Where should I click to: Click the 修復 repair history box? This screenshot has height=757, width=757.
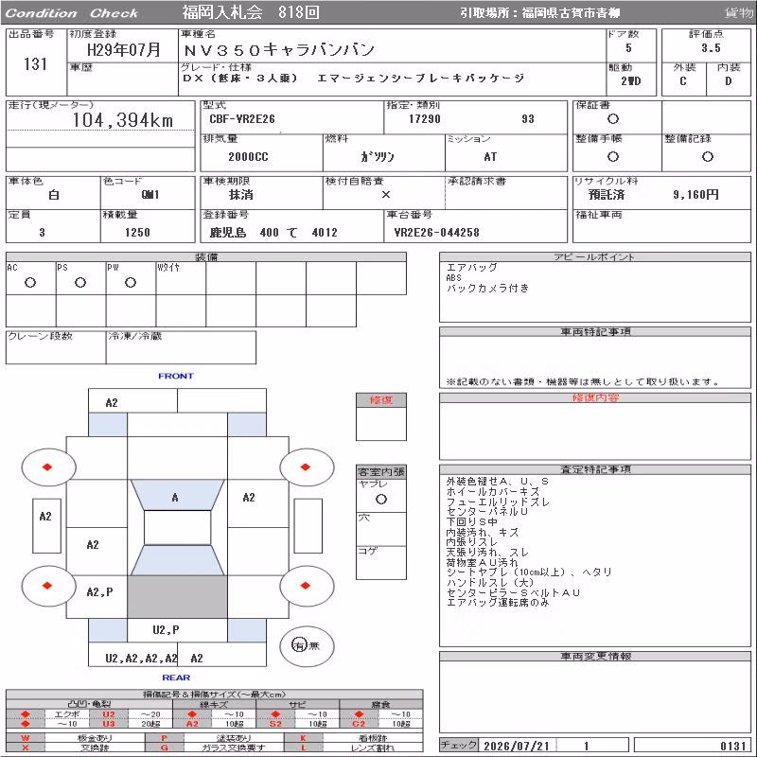click(381, 416)
